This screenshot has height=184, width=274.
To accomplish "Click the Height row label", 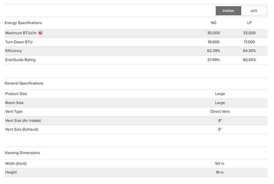I will click(x=11, y=172).
